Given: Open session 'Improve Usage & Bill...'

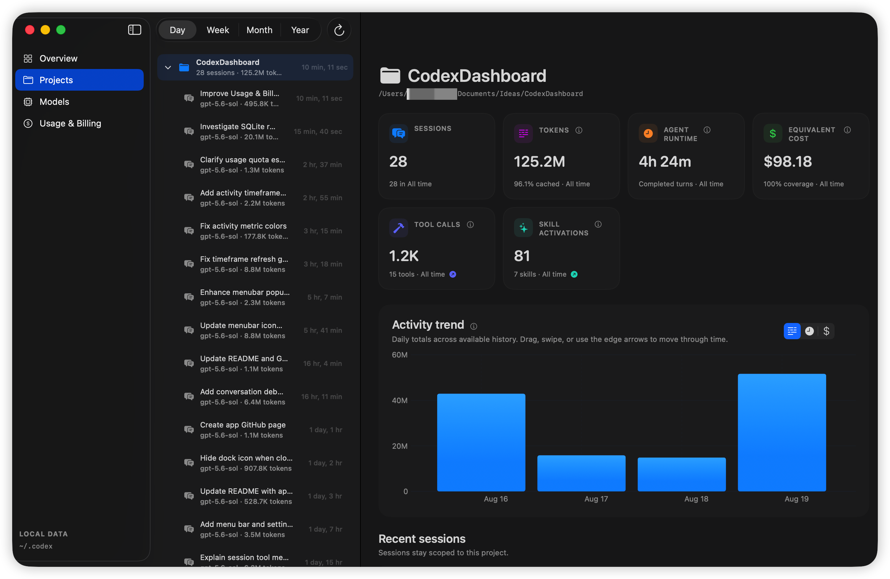Looking at the screenshot, I should [255, 98].
